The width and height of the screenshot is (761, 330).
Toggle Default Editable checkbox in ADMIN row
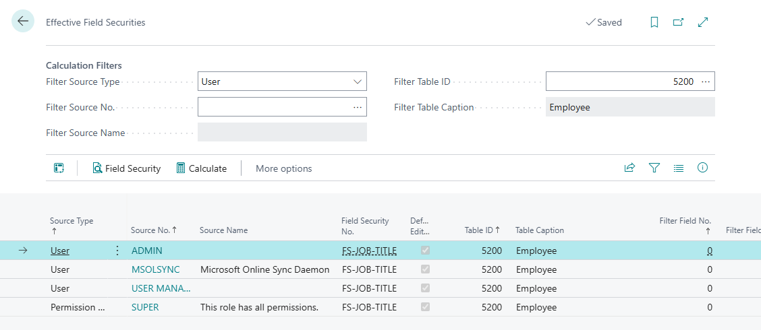point(425,251)
